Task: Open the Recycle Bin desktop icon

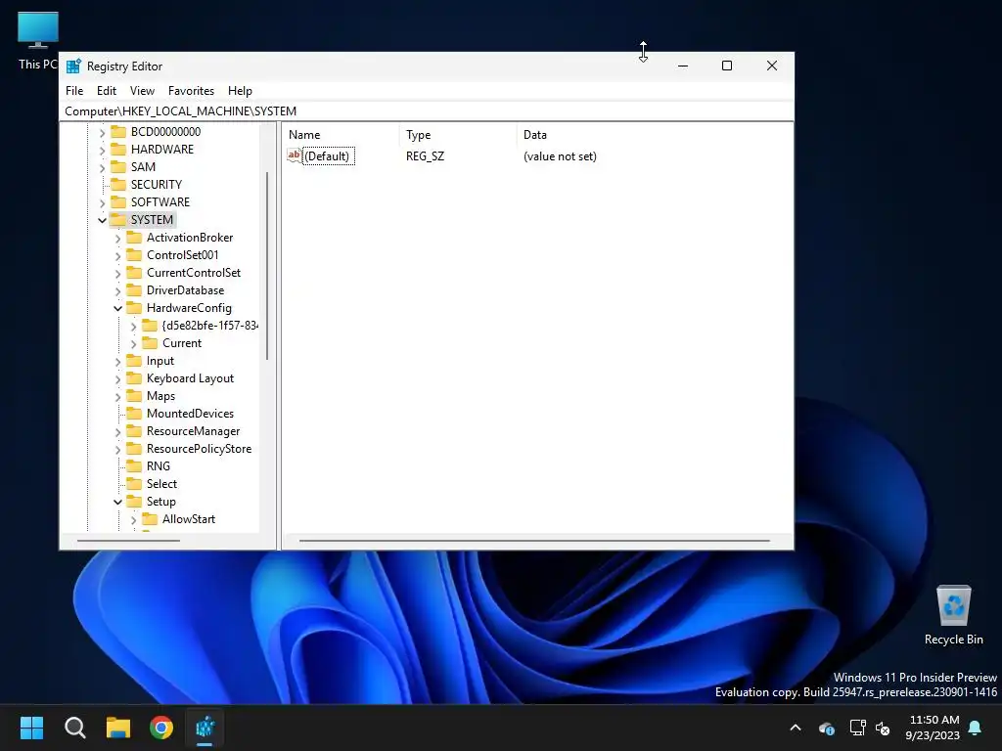Action: (953, 615)
